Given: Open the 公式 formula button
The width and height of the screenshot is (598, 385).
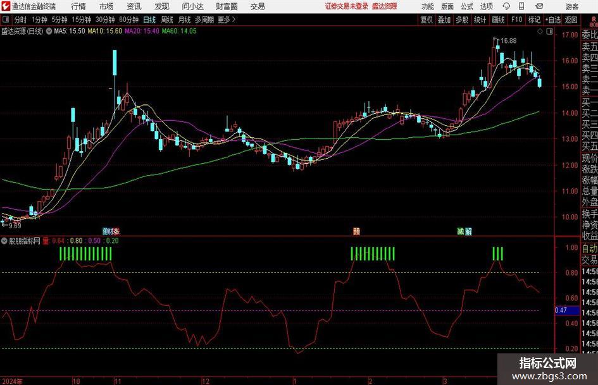Looking at the screenshot, I should 467,6.
